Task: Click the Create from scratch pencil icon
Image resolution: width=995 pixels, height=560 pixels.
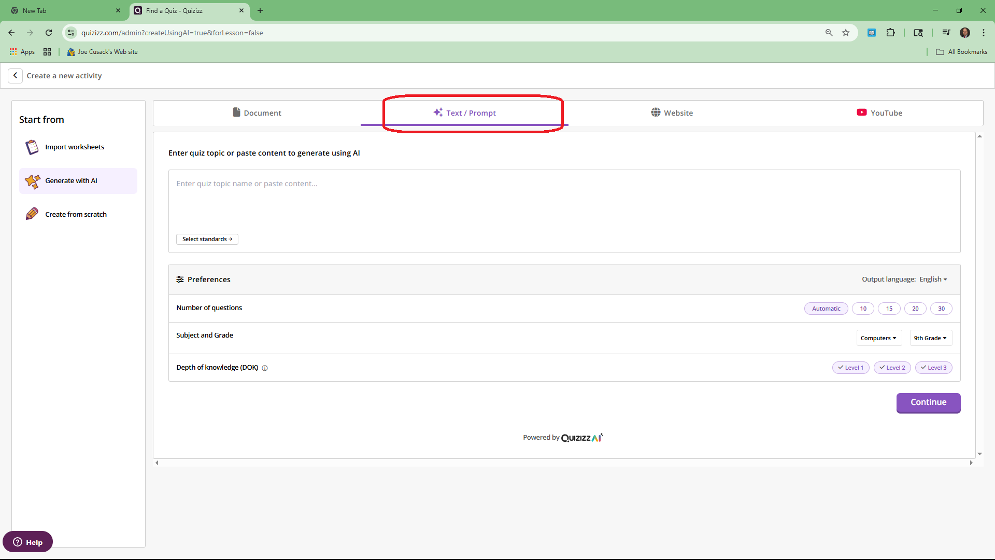Action: tap(32, 214)
